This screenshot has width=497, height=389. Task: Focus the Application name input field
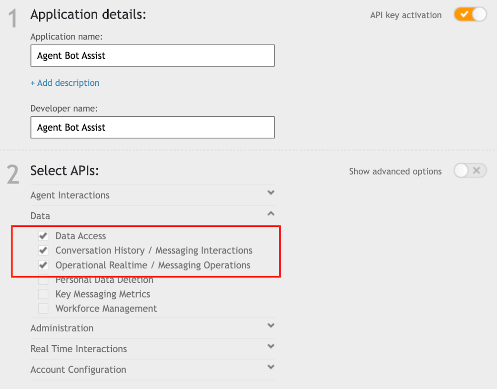152,55
